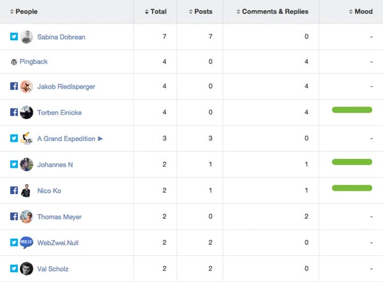Sort by Comments & Replies column

273,11
